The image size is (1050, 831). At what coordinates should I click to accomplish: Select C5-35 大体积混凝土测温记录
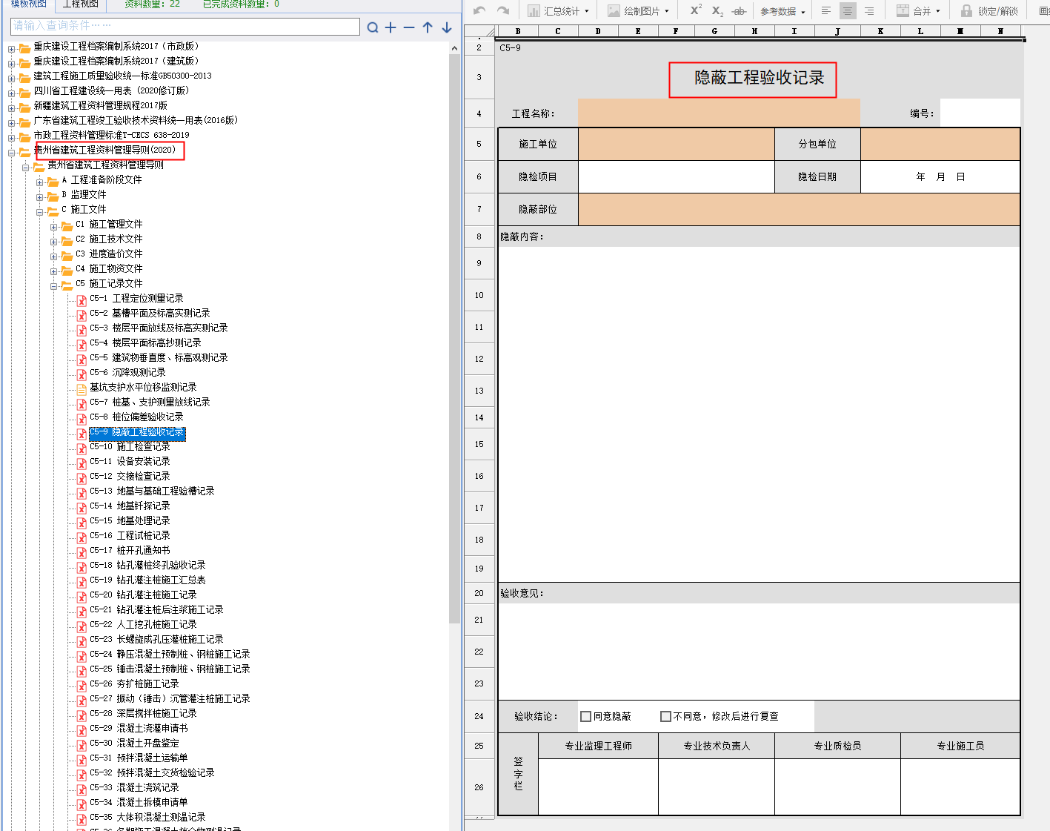(147, 818)
